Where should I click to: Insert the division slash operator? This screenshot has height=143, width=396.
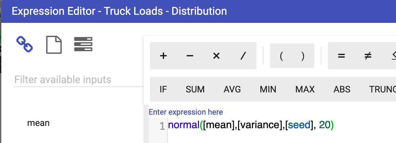[243, 56]
